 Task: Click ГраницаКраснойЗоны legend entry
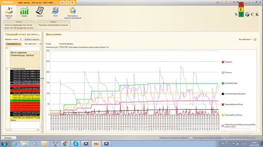pos(232,105)
